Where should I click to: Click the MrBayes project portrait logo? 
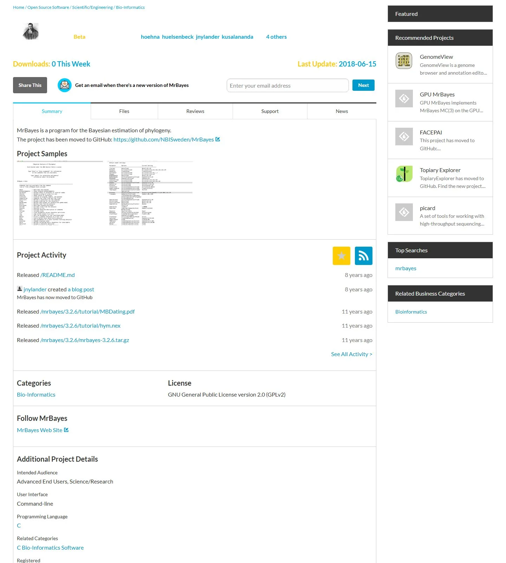click(31, 31)
